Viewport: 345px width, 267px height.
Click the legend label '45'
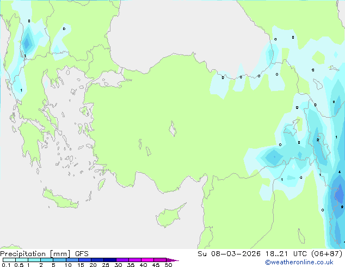tap(156, 265)
